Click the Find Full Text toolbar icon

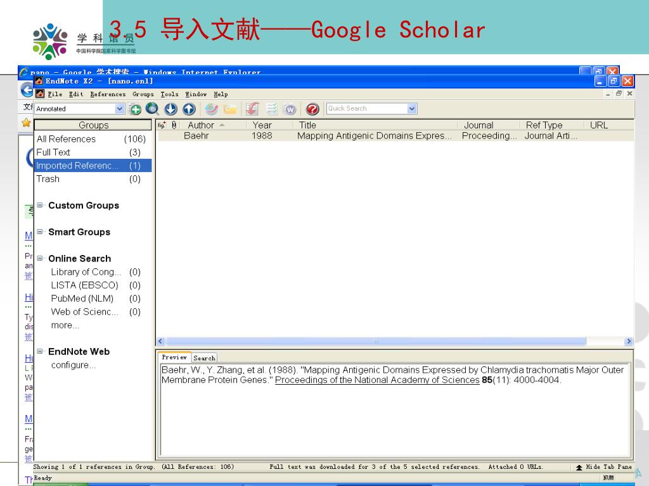coord(211,109)
